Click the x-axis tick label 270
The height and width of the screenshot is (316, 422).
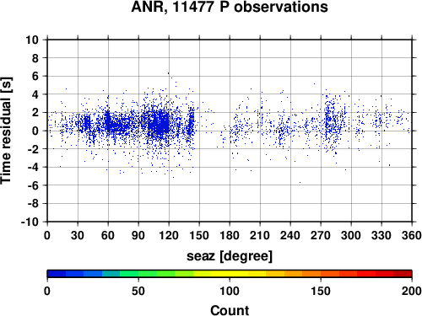tap(321, 235)
